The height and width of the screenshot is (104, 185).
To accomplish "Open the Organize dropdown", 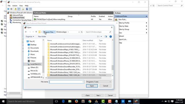I will tap(30, 37).
